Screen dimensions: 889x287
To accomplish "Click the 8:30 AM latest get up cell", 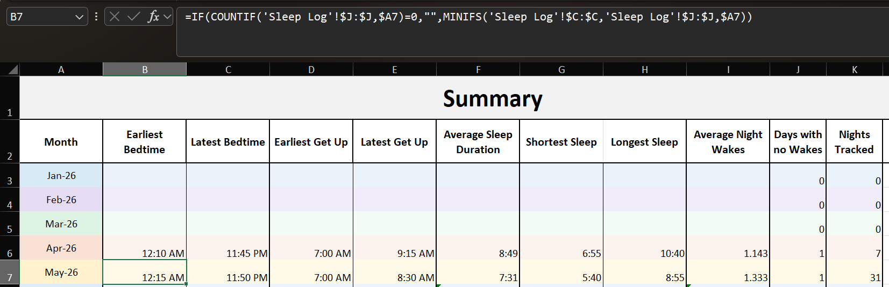I will 395,272.
